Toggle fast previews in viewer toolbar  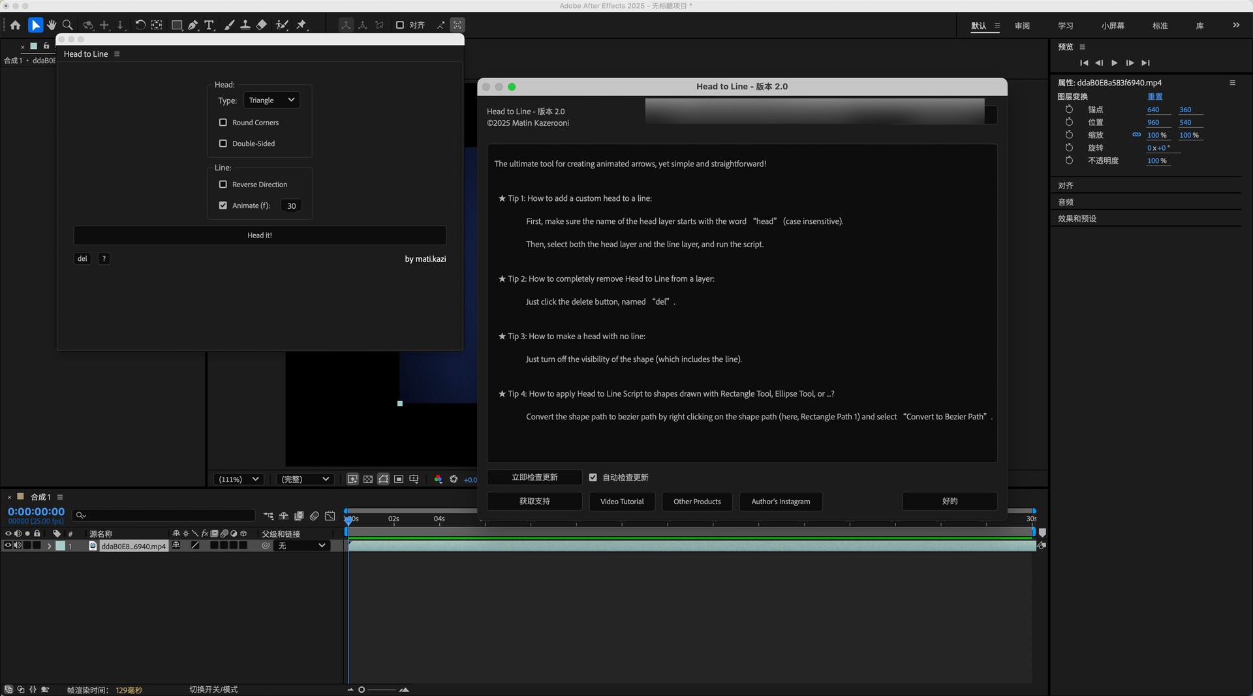(352, 479)
